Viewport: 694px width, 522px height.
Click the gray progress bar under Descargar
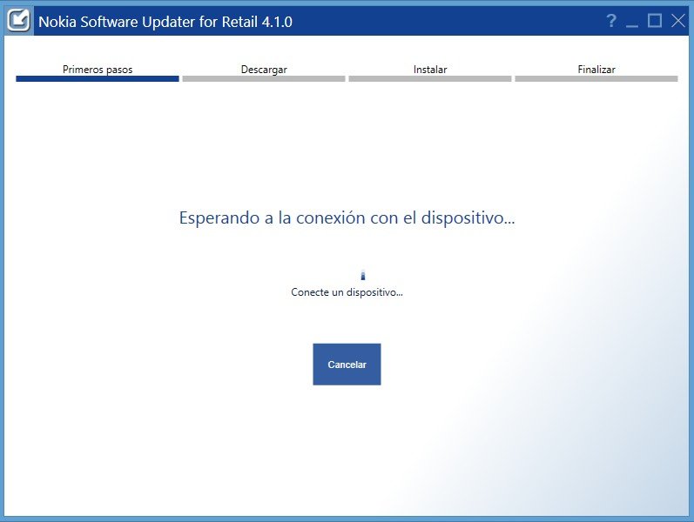(x=264, y=79)
